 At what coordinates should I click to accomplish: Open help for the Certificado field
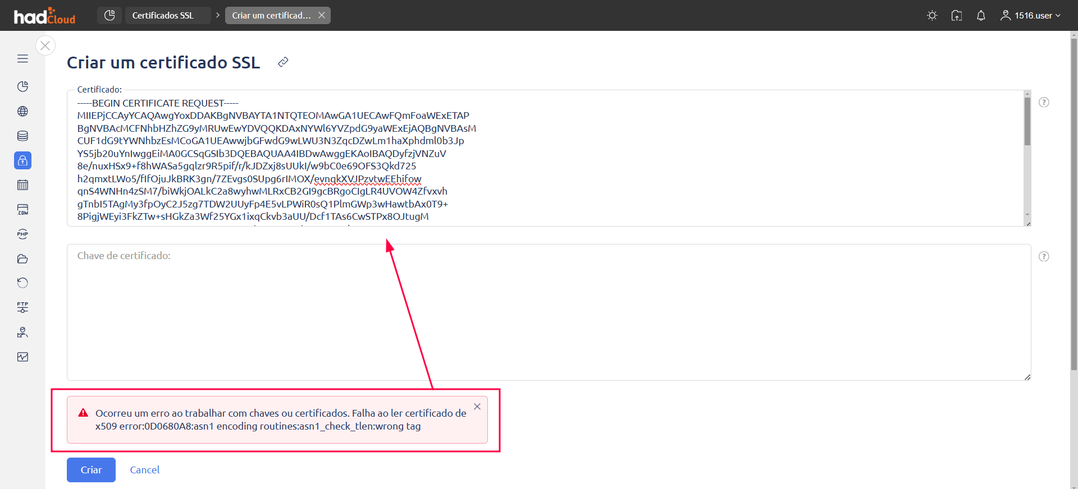click(1044, 102)
